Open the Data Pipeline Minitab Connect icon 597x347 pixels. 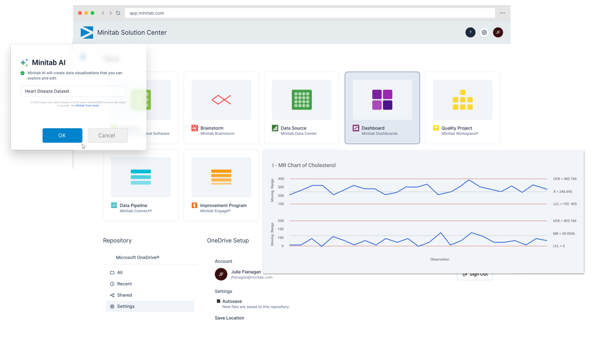click(140, 176)
